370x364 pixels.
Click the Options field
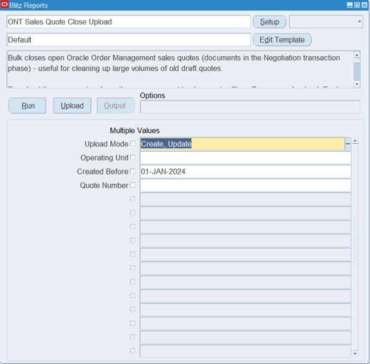click(x=250, y=107)
